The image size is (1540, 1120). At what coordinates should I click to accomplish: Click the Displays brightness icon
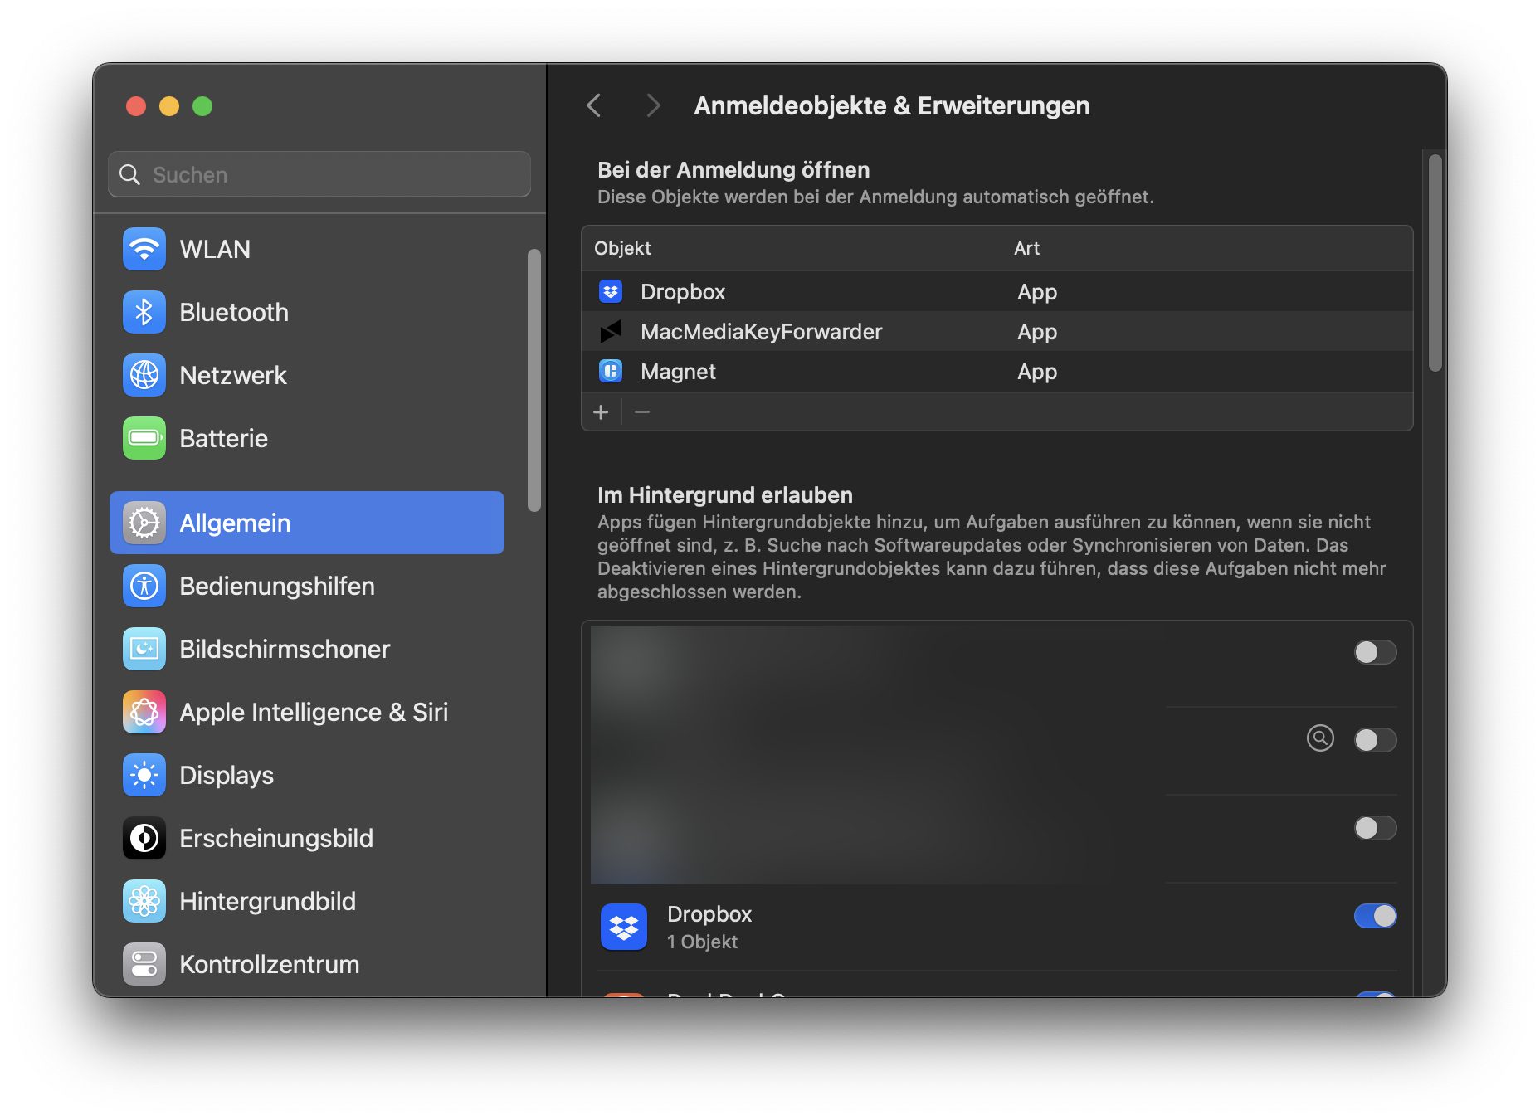pyautogui.click(x=144, y=775)
